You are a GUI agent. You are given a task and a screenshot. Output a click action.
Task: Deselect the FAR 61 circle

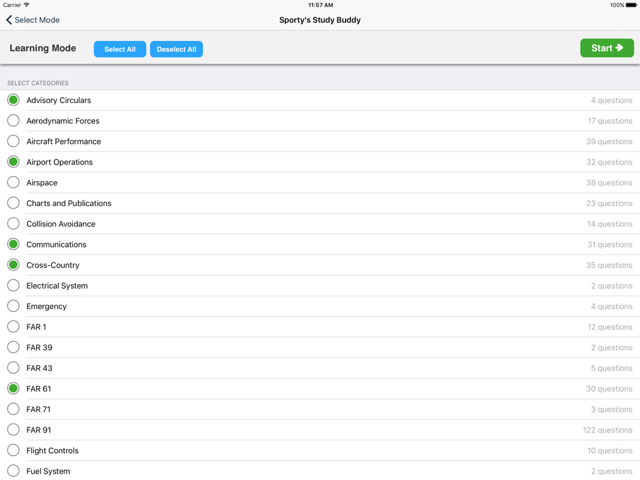click(13, 388)
